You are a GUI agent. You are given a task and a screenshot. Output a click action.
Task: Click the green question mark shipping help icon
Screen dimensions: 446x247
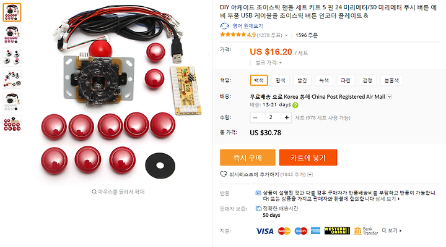[x=295, y=105]
